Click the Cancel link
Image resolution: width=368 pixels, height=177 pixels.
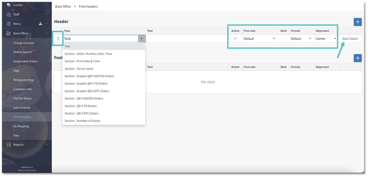(353, 38)
